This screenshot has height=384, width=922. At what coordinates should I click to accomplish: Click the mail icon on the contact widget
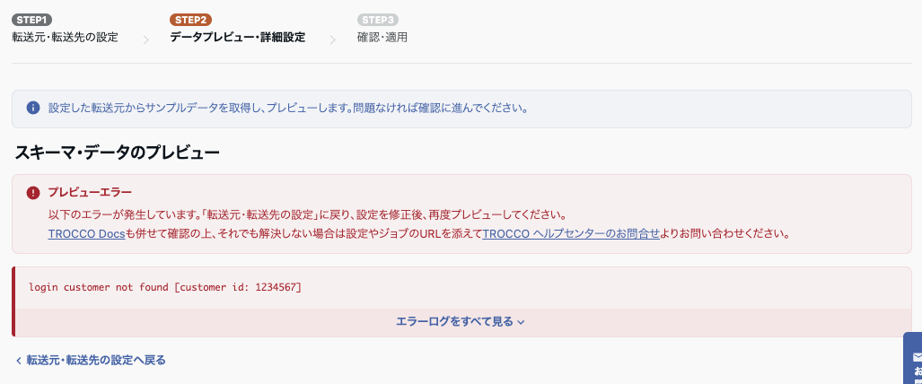click(x=918, y=357)
